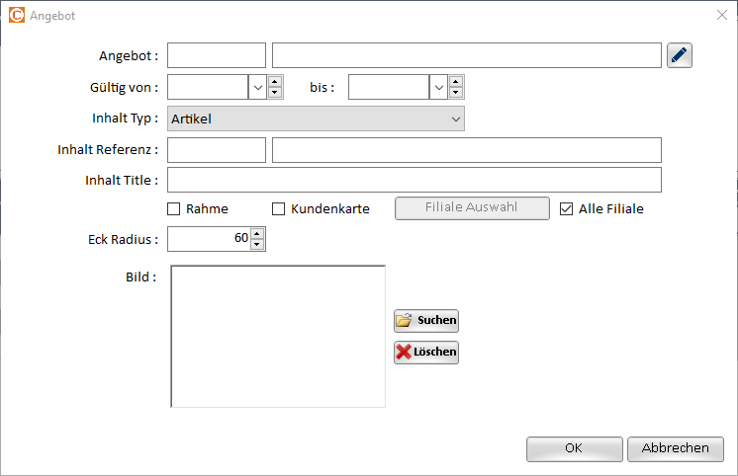Open the Inhalt Typ dropdown
This screenshot has width=738, height=476.
coord(455,119)
